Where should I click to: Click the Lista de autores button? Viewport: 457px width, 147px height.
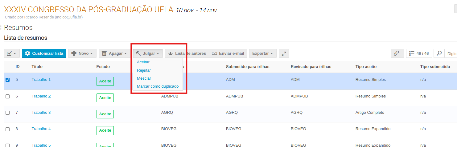[187, 53]
